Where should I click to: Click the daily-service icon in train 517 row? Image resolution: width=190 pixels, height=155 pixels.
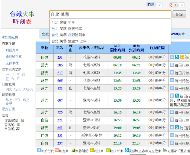(172, 72)
